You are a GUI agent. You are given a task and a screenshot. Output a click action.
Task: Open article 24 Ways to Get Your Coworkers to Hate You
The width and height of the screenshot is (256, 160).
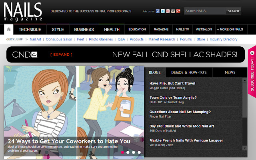pos(69,141)
